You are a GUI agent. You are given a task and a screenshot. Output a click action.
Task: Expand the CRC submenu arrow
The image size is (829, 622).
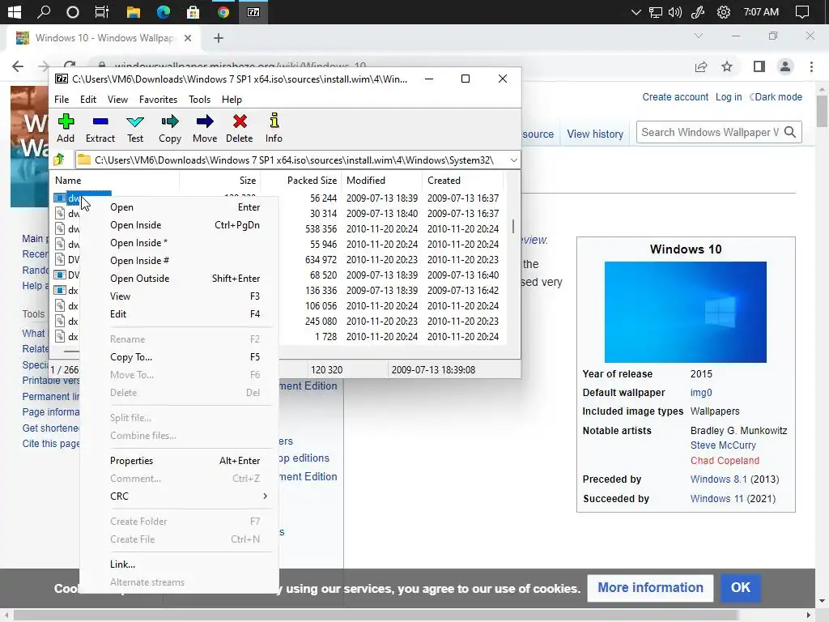(x=265, y=496)
